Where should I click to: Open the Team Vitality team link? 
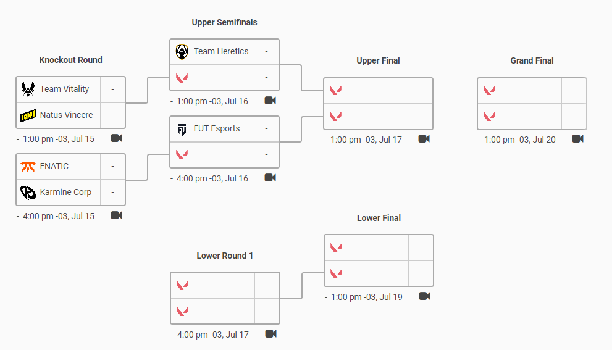[64, 90]
